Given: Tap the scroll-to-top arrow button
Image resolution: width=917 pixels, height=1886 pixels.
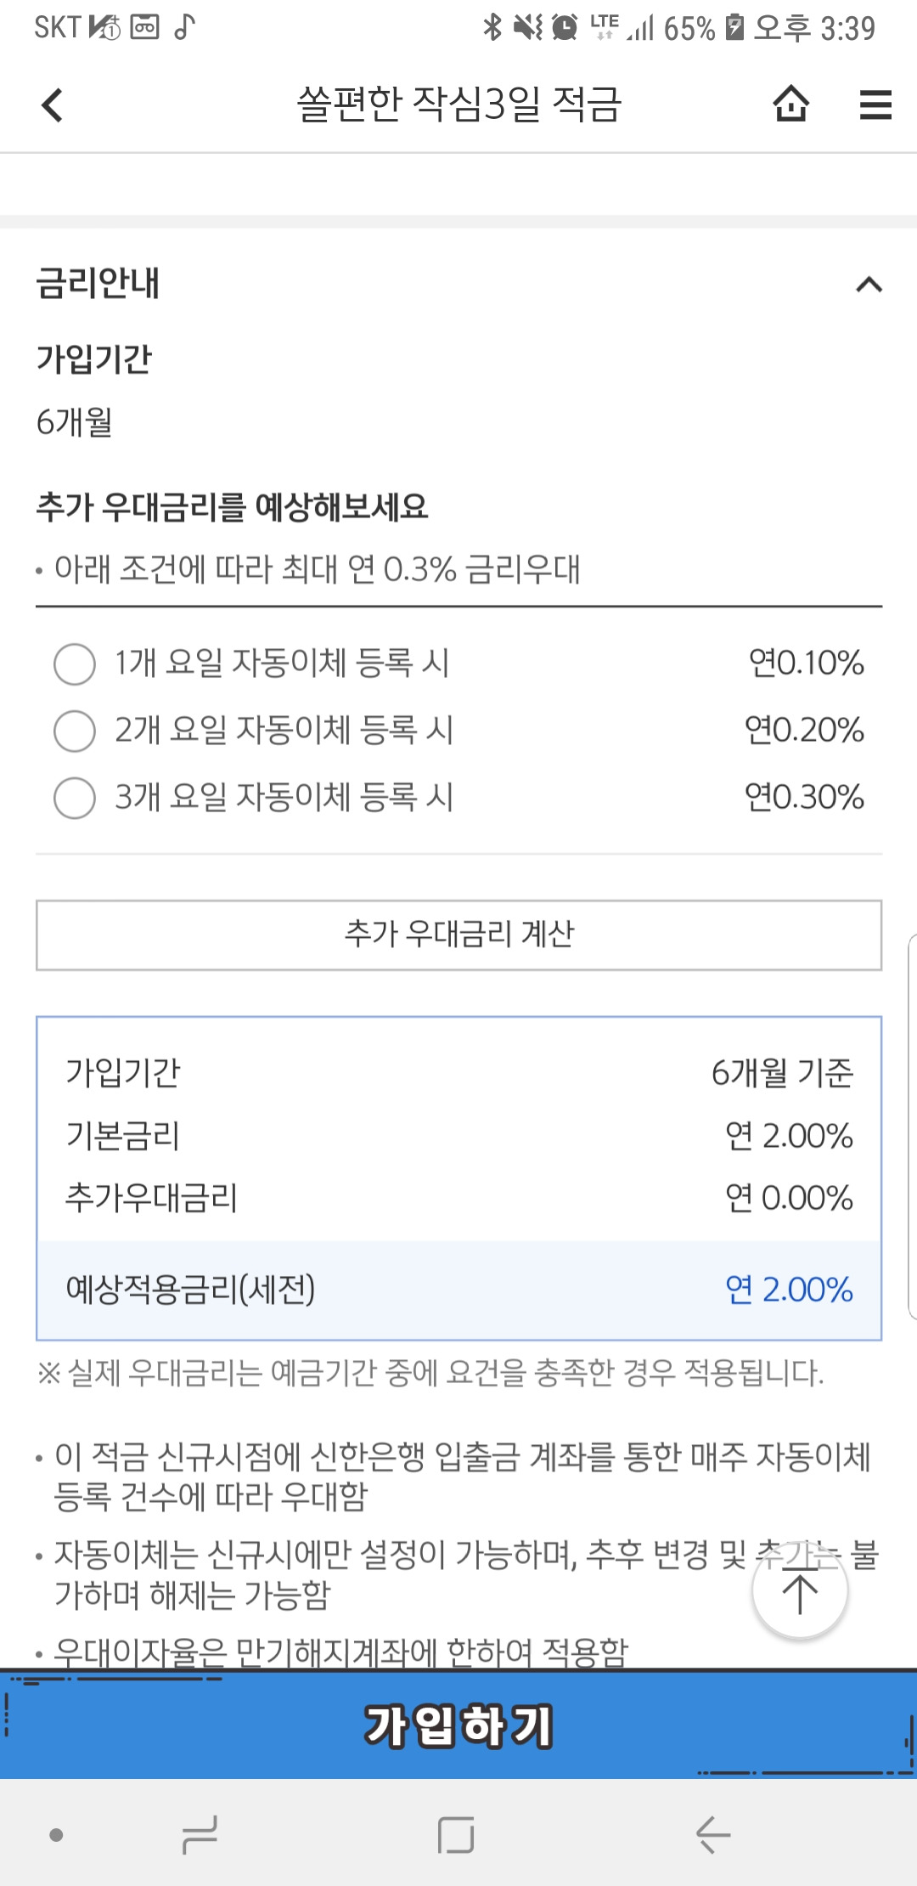Looking at the screenshot, I should pos(799,1592).
